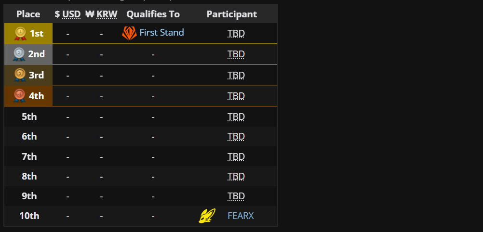Select the 10th place label cell
The width and height of the screenshot is (483, 232).
click(28, 216)
